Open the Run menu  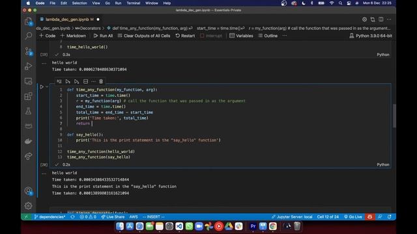118,3
